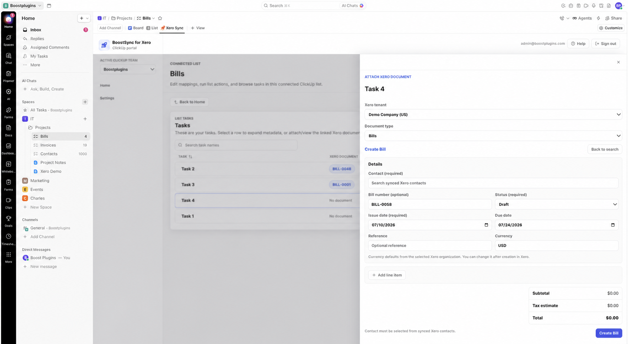Click the Bill number field
This screenshot has width=628, height=344.
[430, 204]
